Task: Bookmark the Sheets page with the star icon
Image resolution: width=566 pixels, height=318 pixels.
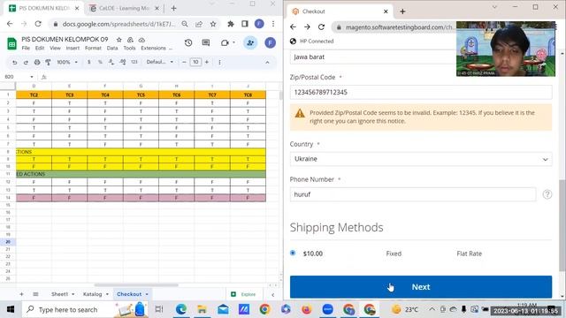Action: (213, 24)
